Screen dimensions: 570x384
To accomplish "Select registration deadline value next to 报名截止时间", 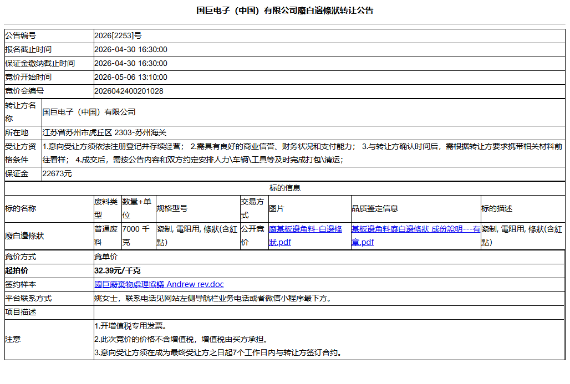I will [131, 49].
